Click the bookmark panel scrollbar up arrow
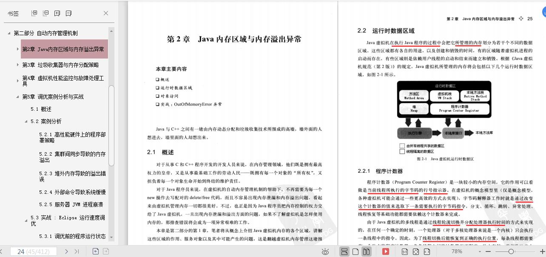This screenshot has height=257, width=546. pyautogui.click(x=111, y=31)
